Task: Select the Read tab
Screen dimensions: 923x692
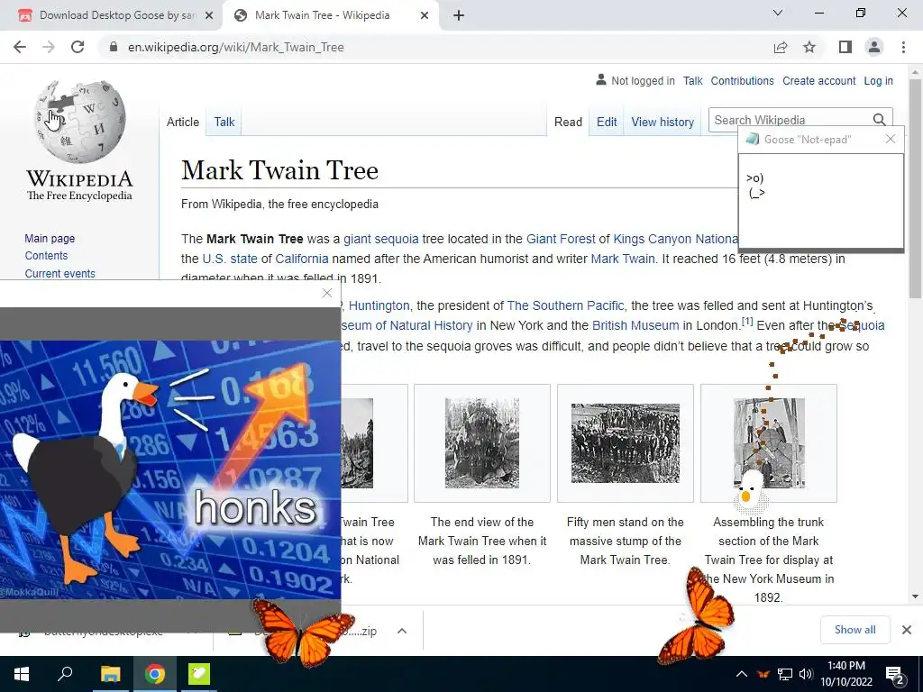Action: click(x=568, y=122)
